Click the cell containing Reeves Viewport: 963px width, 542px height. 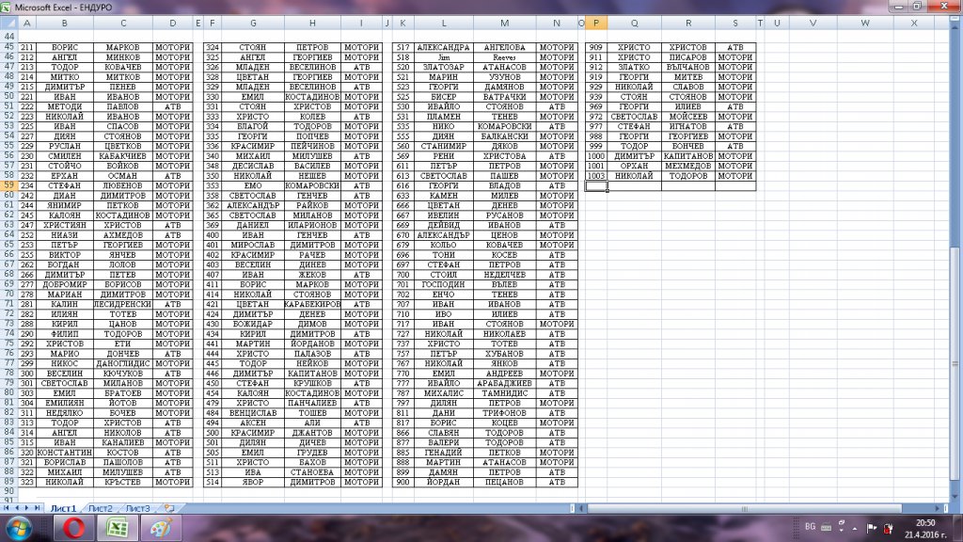[504, 56]
